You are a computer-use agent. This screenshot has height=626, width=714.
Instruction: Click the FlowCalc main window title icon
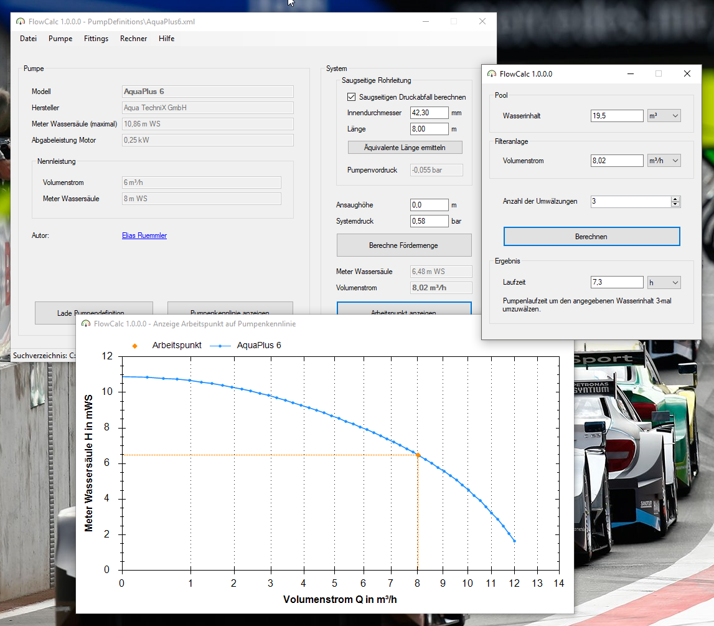click(21, 21)
